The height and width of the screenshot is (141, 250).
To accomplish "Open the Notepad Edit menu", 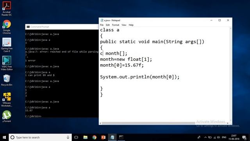I will pos(108,25).
